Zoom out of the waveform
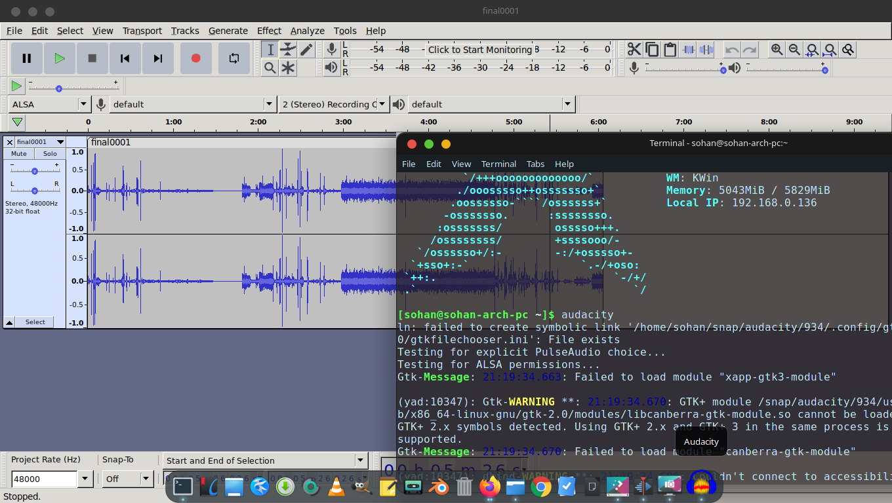This screenshot has height=503, width=892. click(794, 50)
